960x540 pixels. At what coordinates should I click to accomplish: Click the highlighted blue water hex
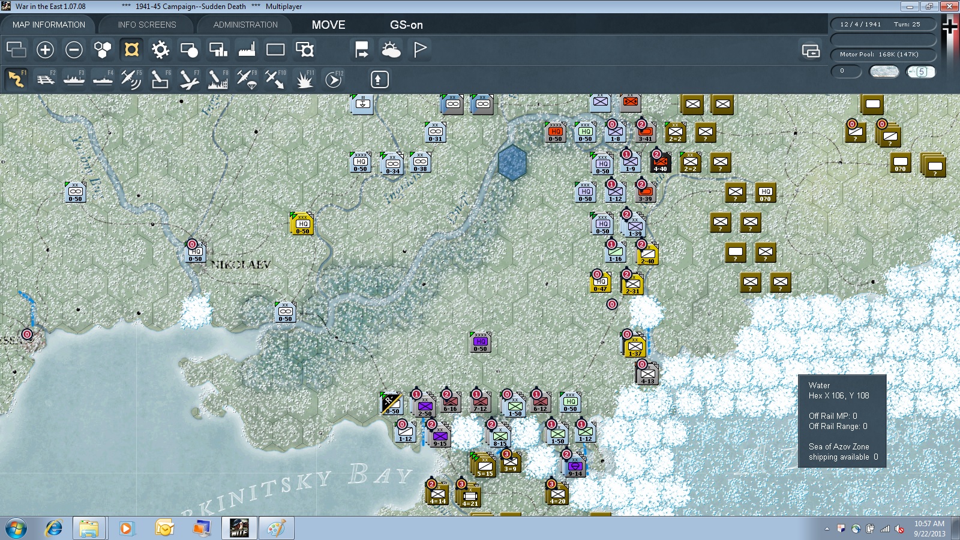(512, 162)
